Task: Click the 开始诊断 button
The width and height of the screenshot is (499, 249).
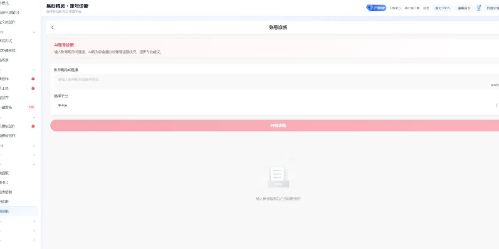Action: coord(274,125)
